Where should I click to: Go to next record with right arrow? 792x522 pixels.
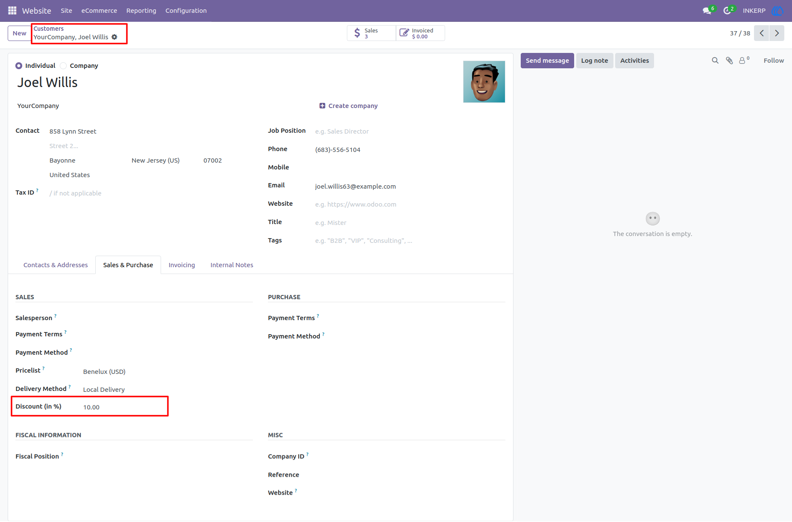point(777,33)
